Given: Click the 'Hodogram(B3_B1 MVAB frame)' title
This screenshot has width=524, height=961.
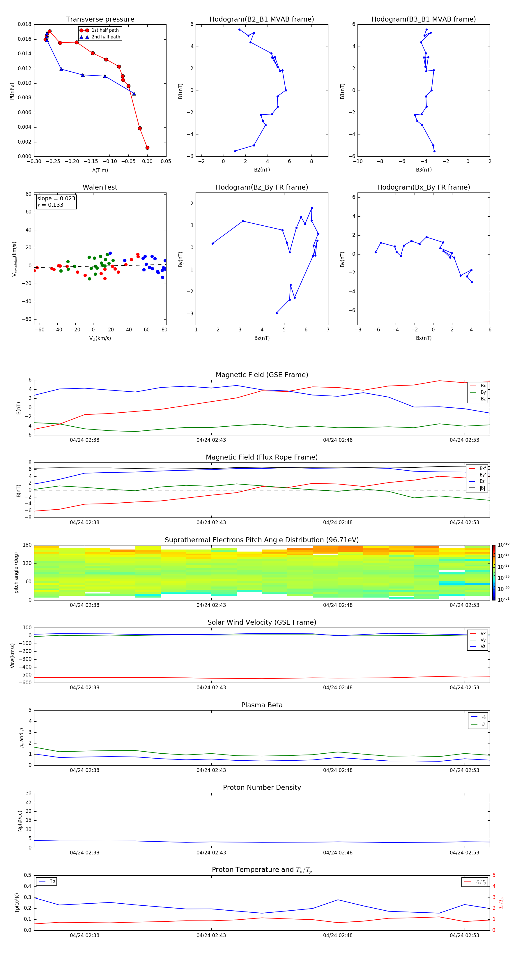Looking at the screenshot, I should tap(424, 20).
